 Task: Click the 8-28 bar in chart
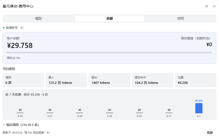tap(80, 113)
